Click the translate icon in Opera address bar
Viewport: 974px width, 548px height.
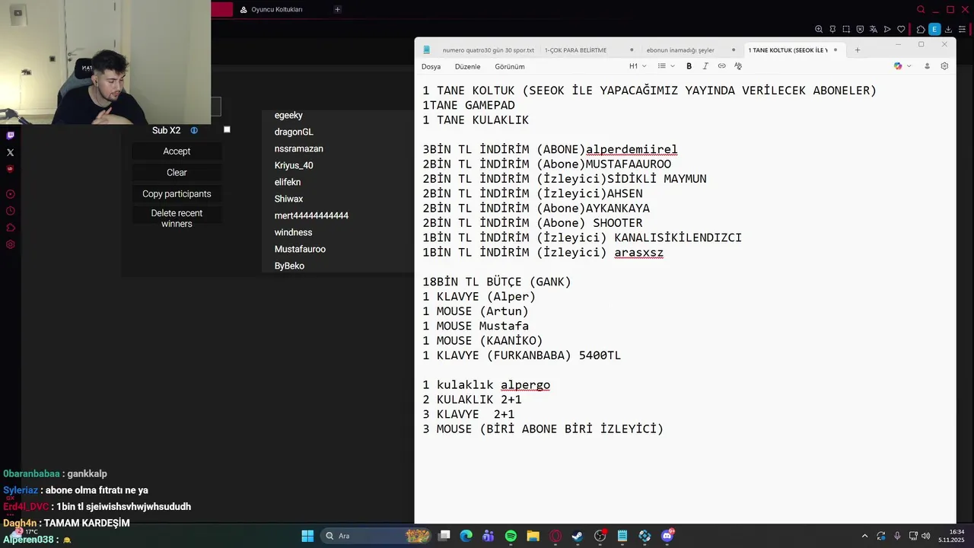pos(874,29)
